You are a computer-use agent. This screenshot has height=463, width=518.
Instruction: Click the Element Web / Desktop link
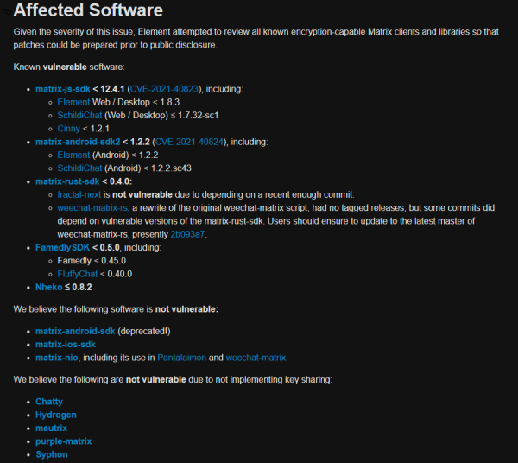[x=73, y=102]
